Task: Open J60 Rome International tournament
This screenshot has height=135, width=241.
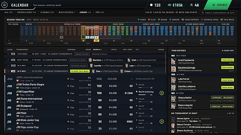Action: [x=85, y=100]
